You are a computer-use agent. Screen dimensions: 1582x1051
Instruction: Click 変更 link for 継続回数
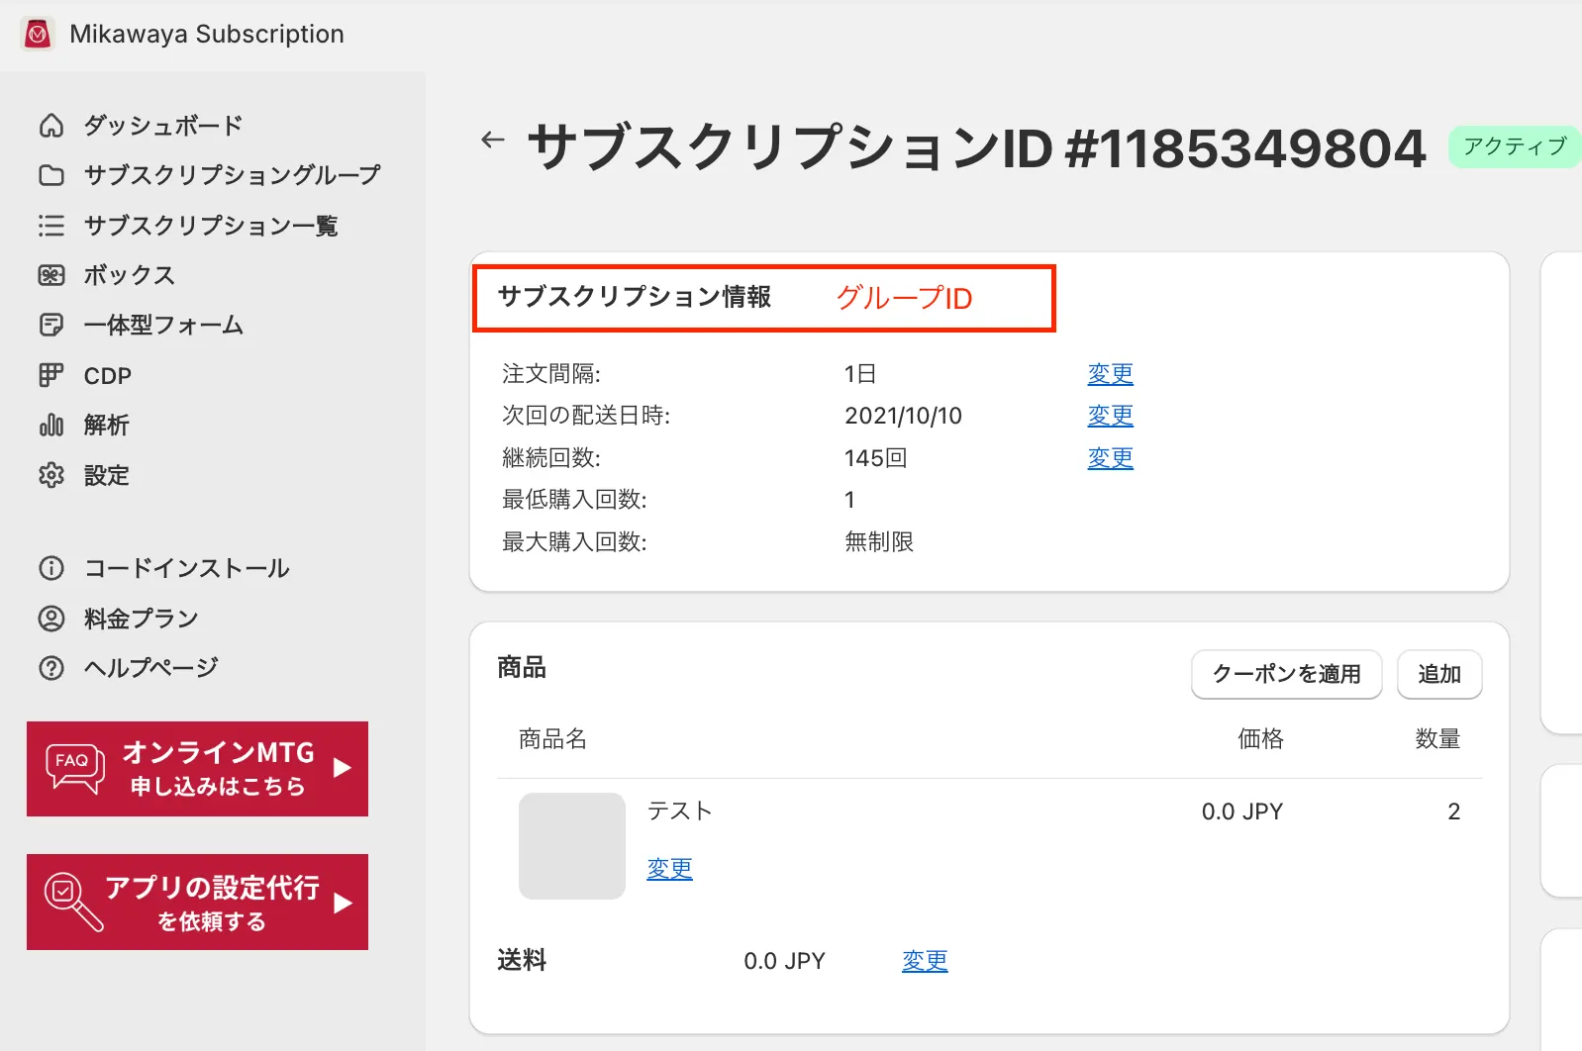(1110, 458)
